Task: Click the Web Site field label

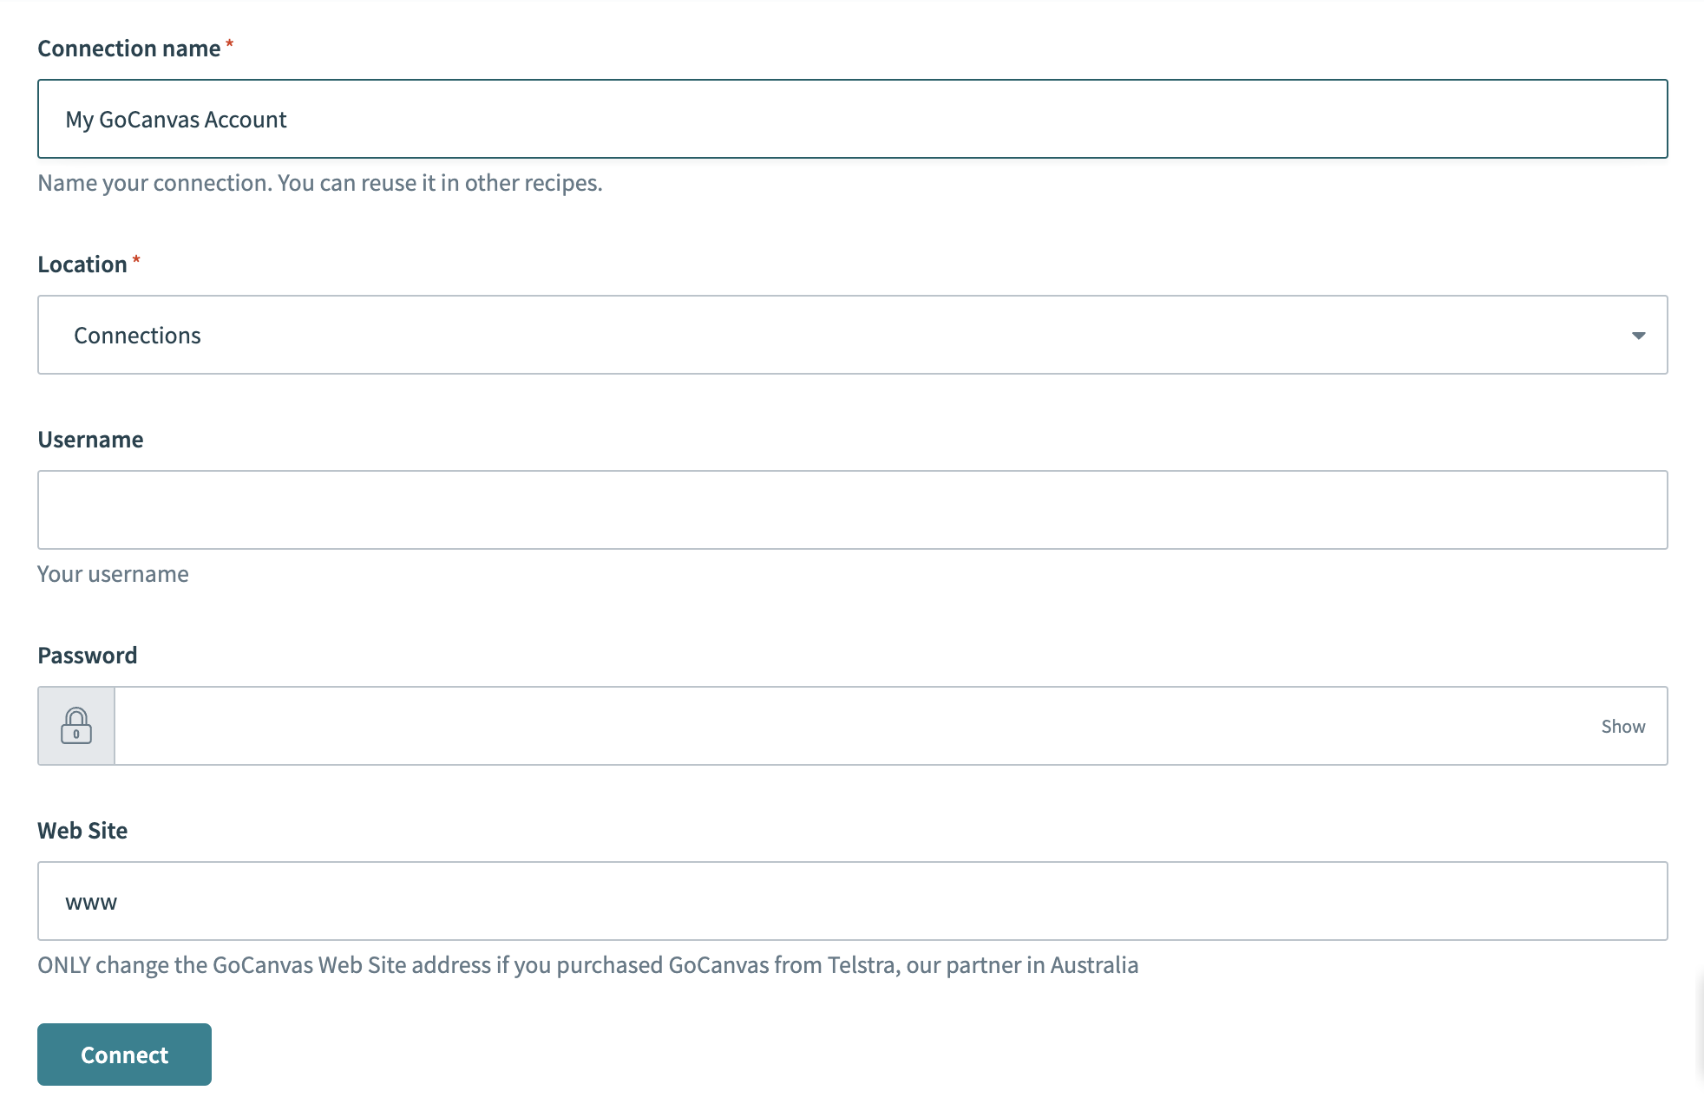Action: [x=82, y=831]
